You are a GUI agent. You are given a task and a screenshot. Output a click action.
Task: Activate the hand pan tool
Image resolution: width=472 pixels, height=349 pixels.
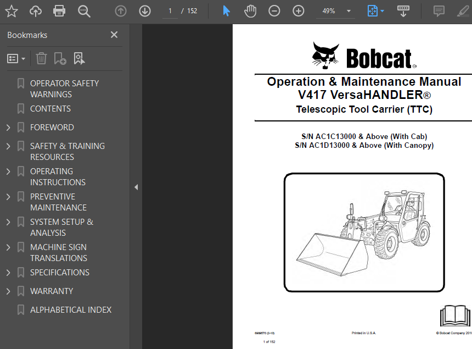[x=250, y=11]
